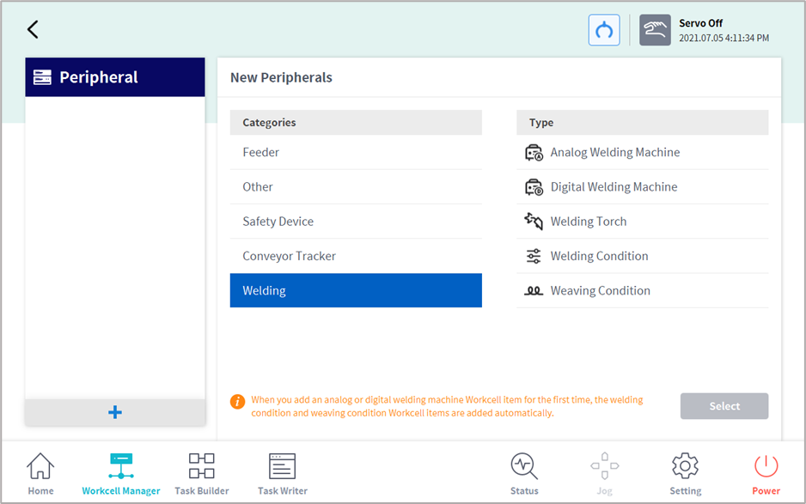Click the back arrow icon

pyautogui.click(x=33, y=29)
